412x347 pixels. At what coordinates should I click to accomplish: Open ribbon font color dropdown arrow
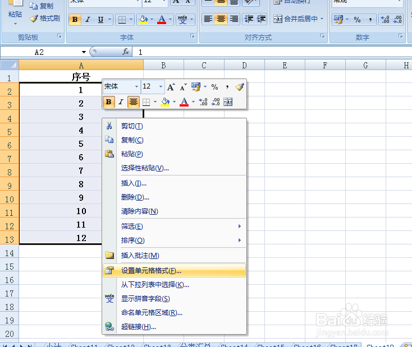[x=171, y=20]
